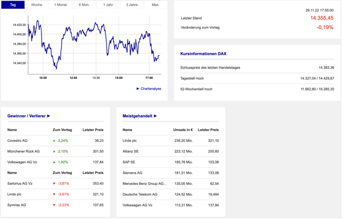Click green up arrow for Münchener Rück

click(x=54, y=151)
